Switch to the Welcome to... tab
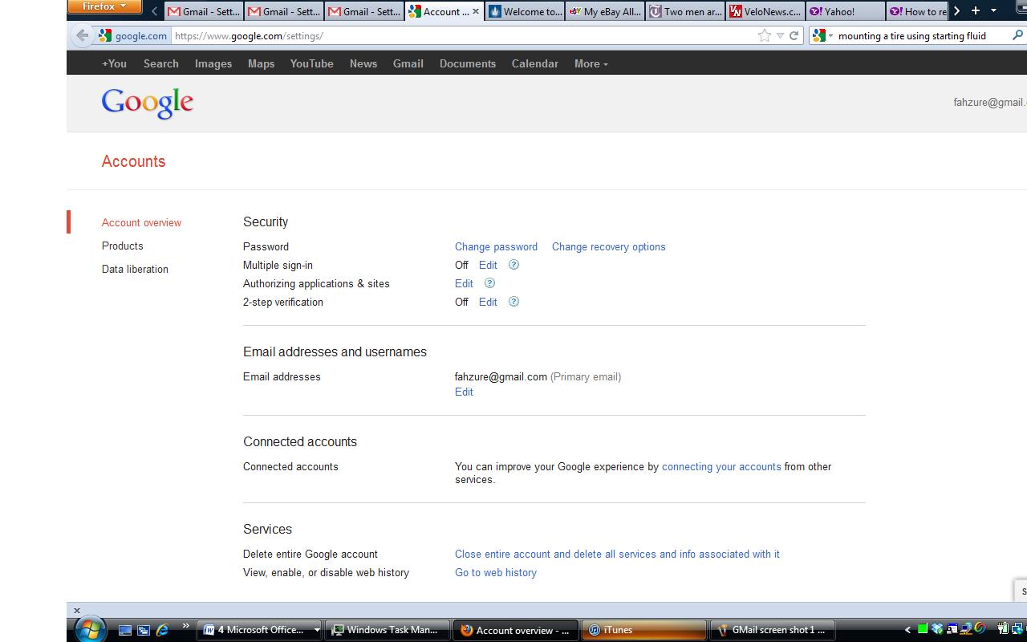The image size is (1027, 642). tap(525, 11)
